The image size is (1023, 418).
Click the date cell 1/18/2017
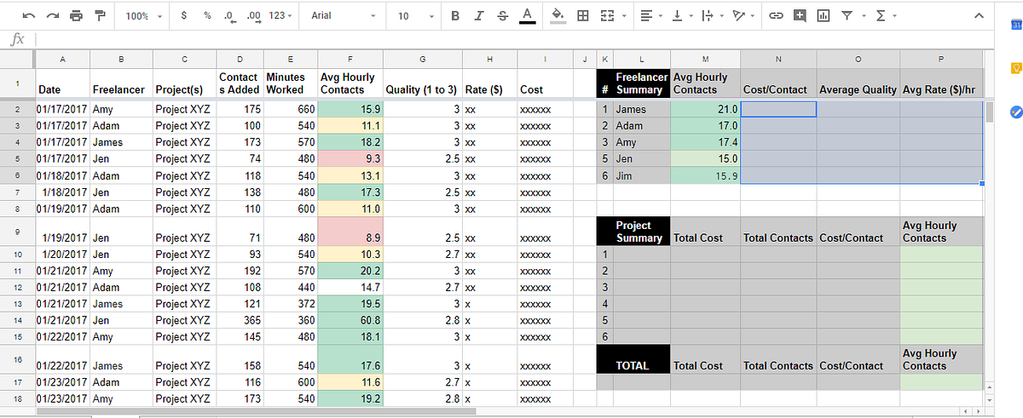(x=62, y=192)
